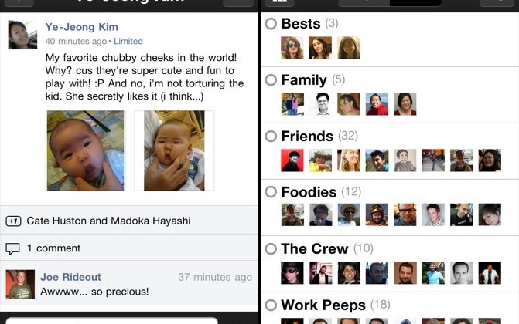Tap the red-background avatar in Friends circle
Viewport: 519px width, 324px height.
(292, 160)
